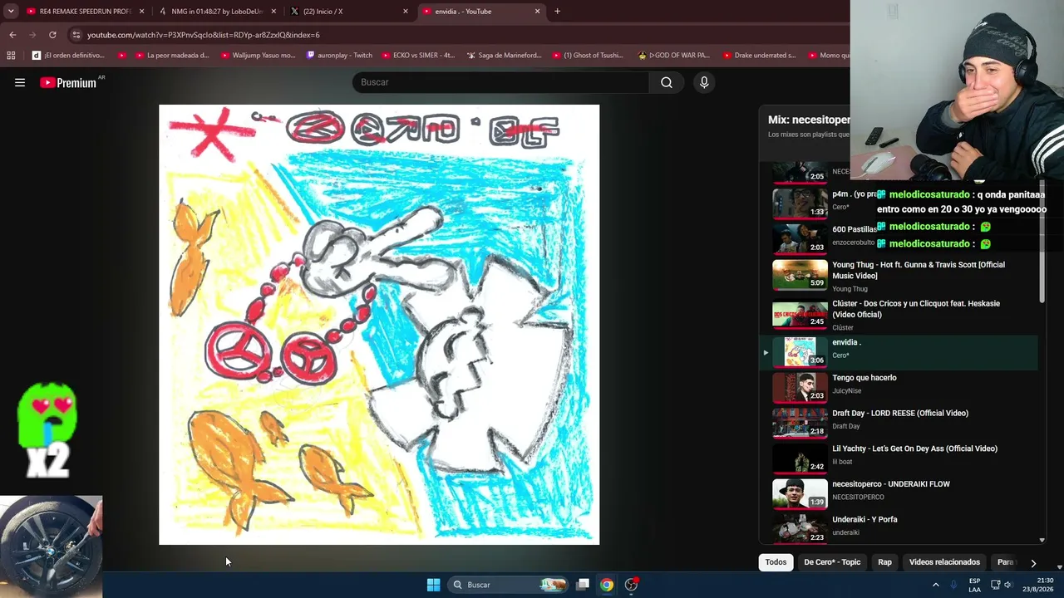The height and width of the screenshot is (598, 1064).
Task: Switch the ESP LAA keyboard language
Action: point(974,585)
